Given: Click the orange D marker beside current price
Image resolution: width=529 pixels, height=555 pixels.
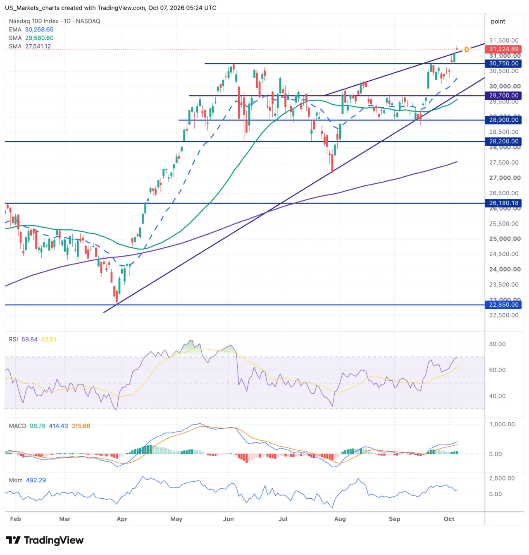Looking at the screenshot, I should (x=467, y=50).
